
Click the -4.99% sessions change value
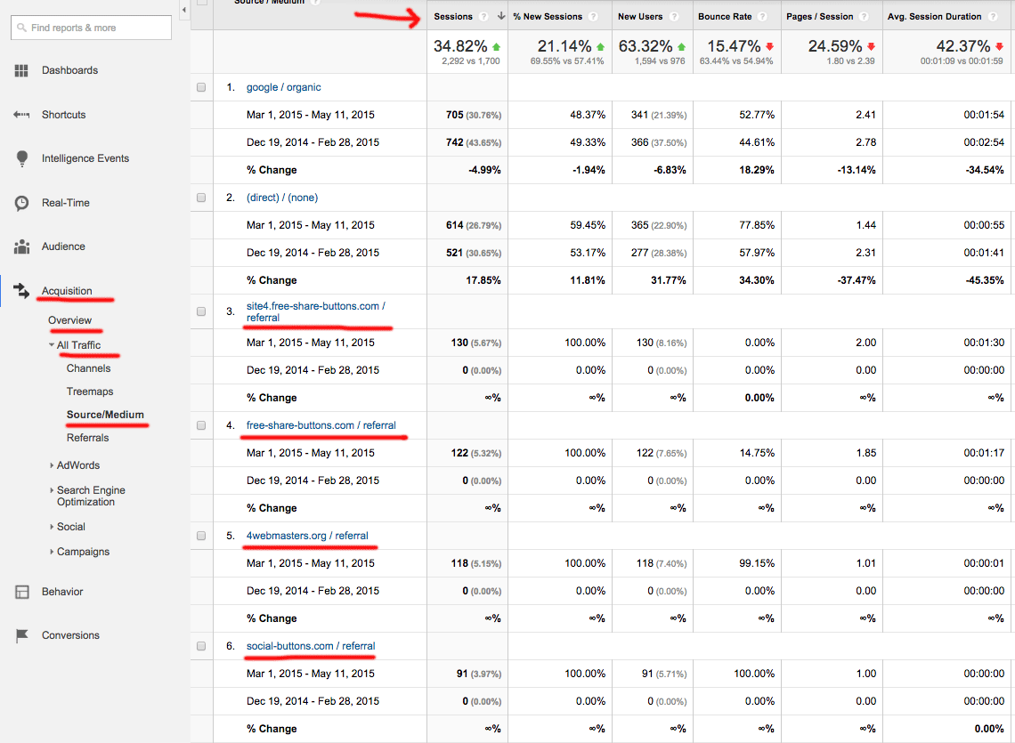pos(485,170)
